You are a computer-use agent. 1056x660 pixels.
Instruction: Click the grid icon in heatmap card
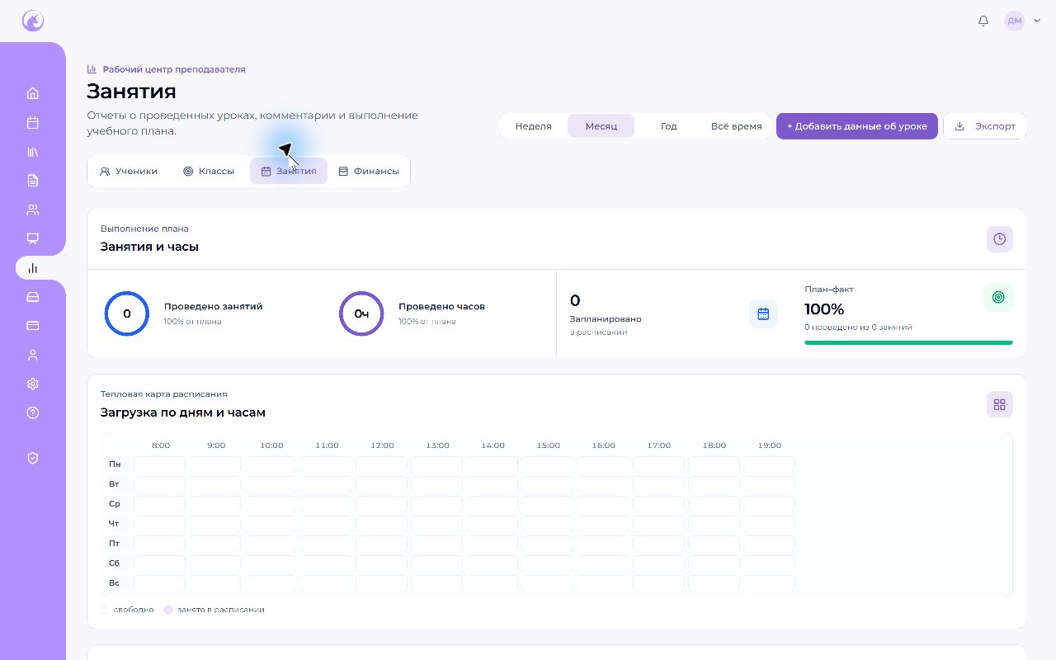[x=1000, y=404]
